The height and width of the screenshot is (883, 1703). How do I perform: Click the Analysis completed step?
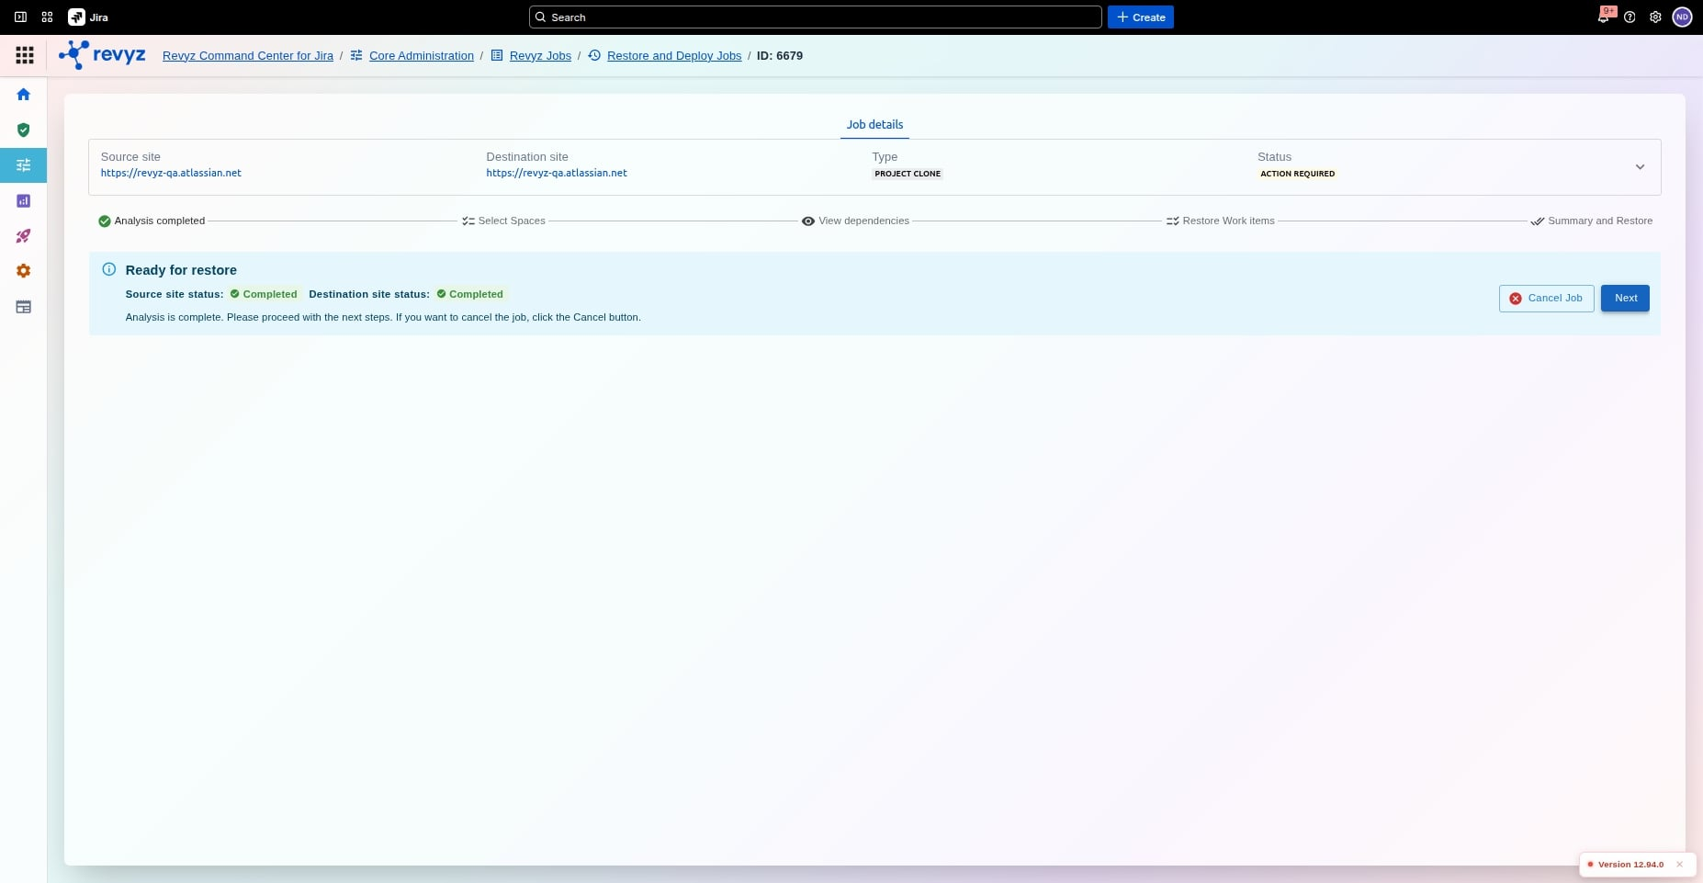click(152, 221)
